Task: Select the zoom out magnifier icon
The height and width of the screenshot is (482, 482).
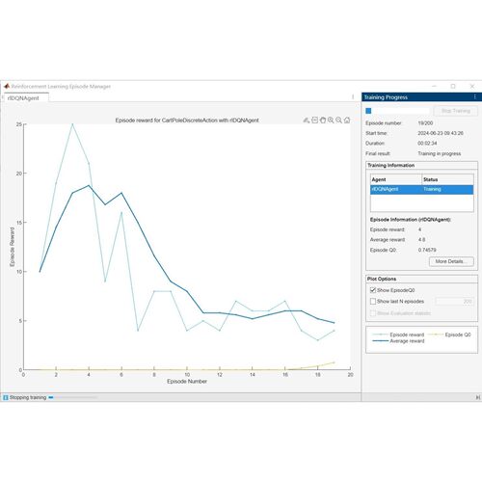Action: pos(338,120)
